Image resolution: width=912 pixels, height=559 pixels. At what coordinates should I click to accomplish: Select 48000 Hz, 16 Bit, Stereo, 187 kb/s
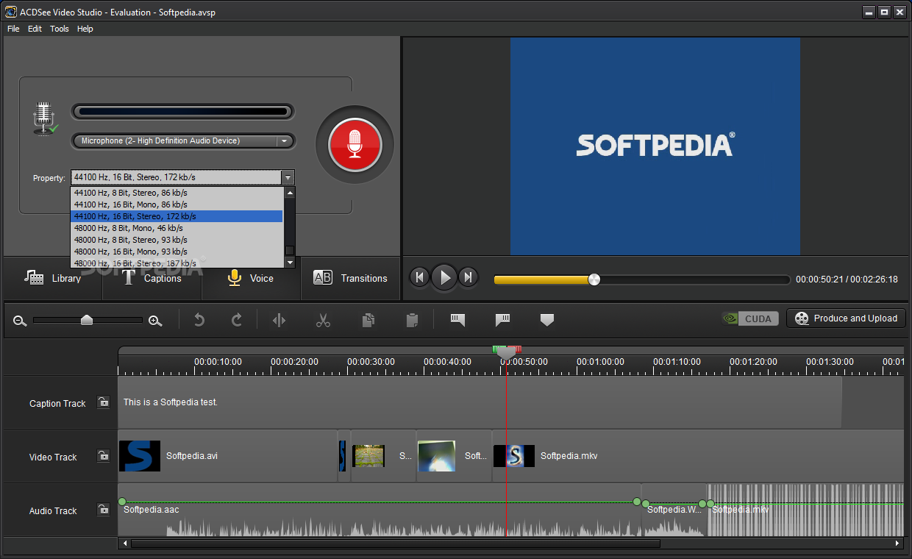click(x=177, y=263)
